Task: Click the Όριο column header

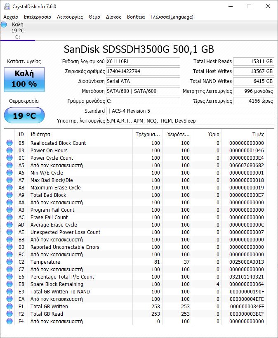Action: tap(207, 135)
